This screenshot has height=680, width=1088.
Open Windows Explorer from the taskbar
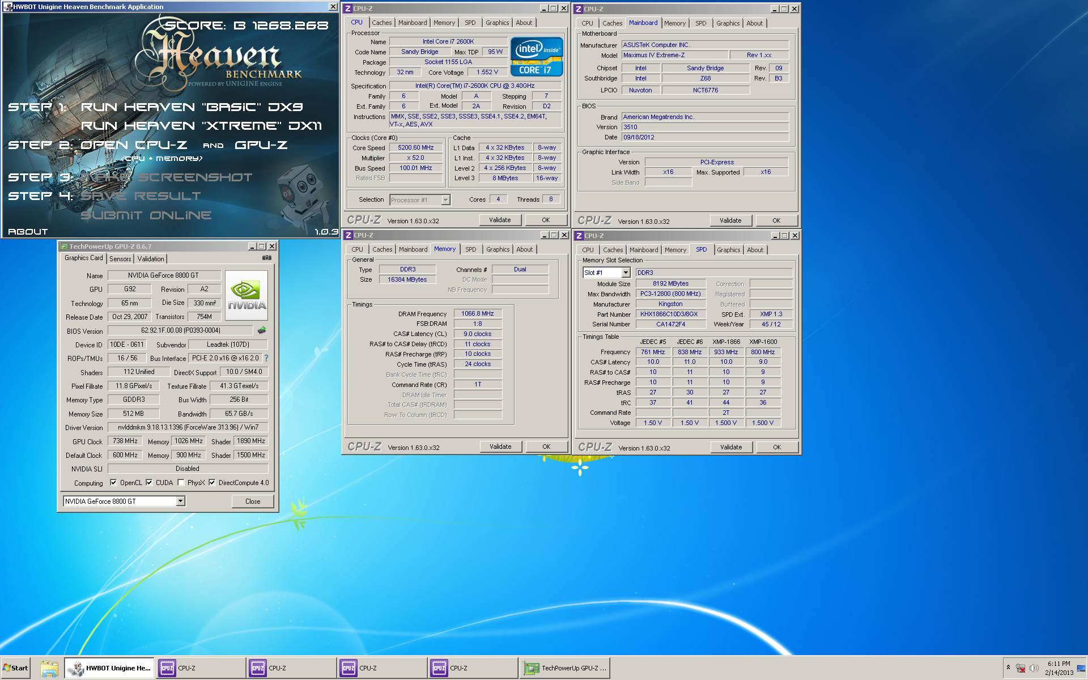(x=49, y=669)
